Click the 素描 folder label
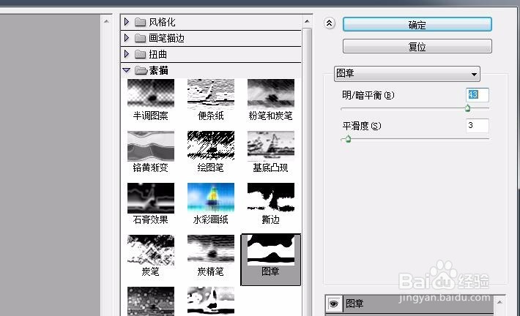This screenshot has width=520, height=316. (x=158, y=70)
